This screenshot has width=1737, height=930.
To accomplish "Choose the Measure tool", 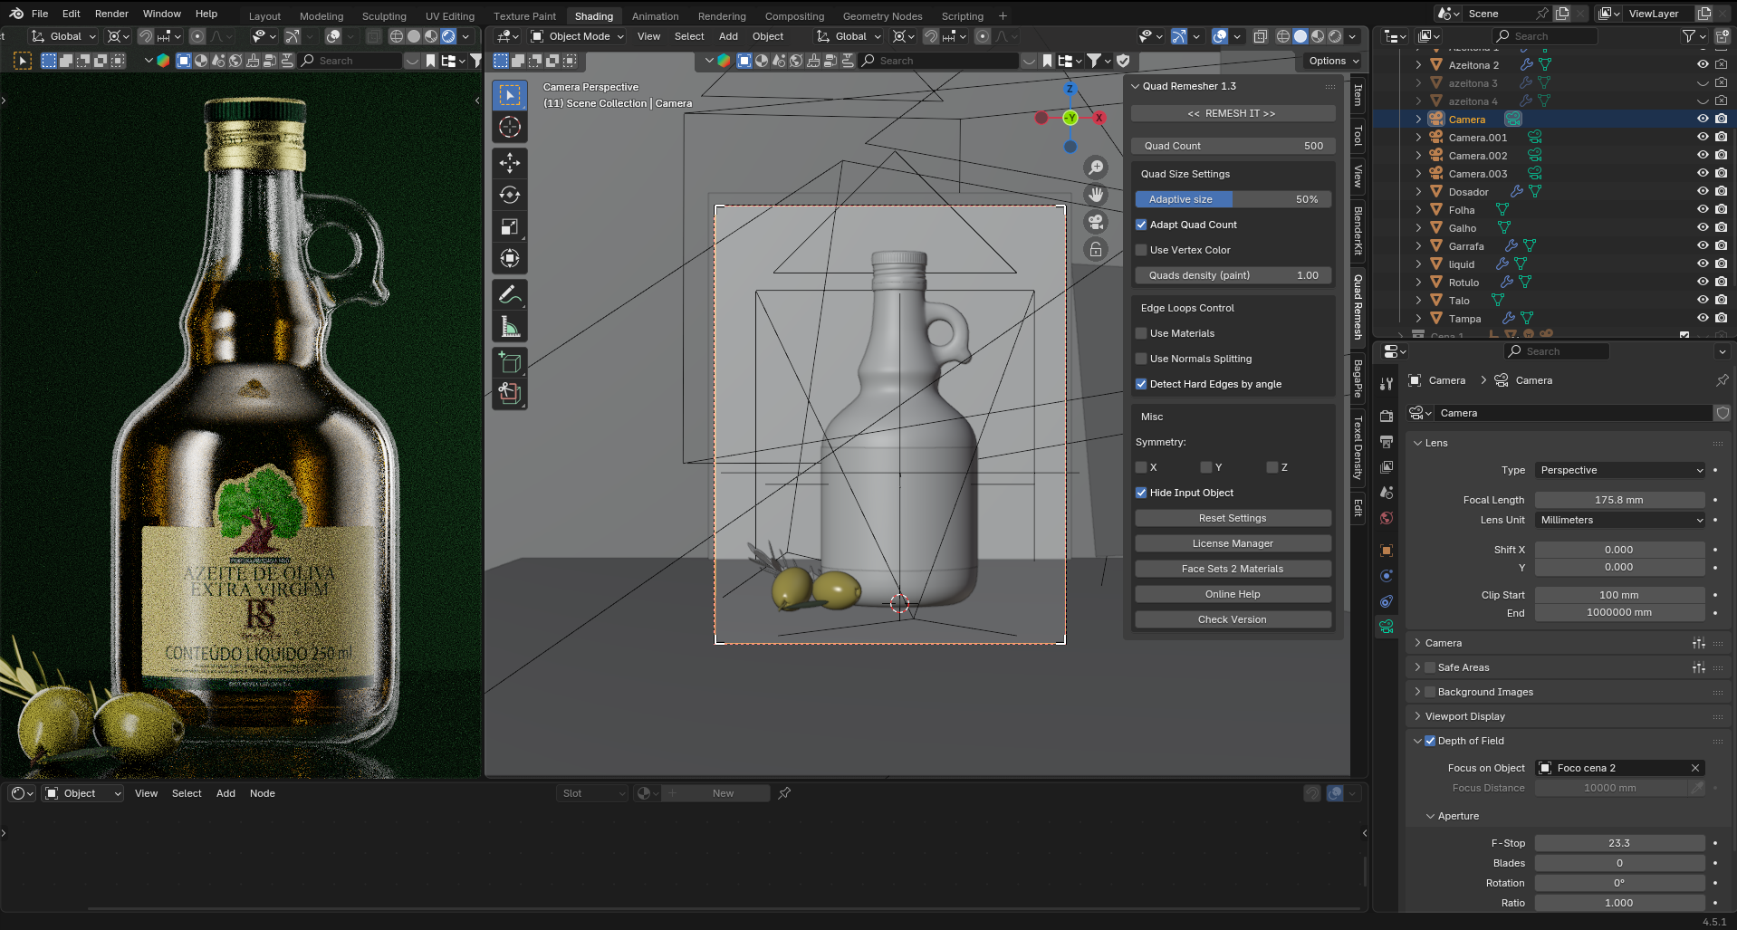I will [x=510, y=327].
